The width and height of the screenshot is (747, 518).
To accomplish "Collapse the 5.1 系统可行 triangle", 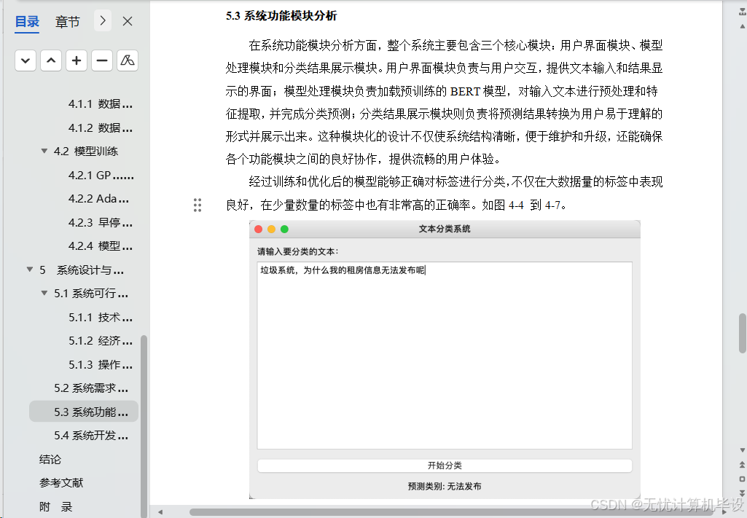I will [44, 293].
